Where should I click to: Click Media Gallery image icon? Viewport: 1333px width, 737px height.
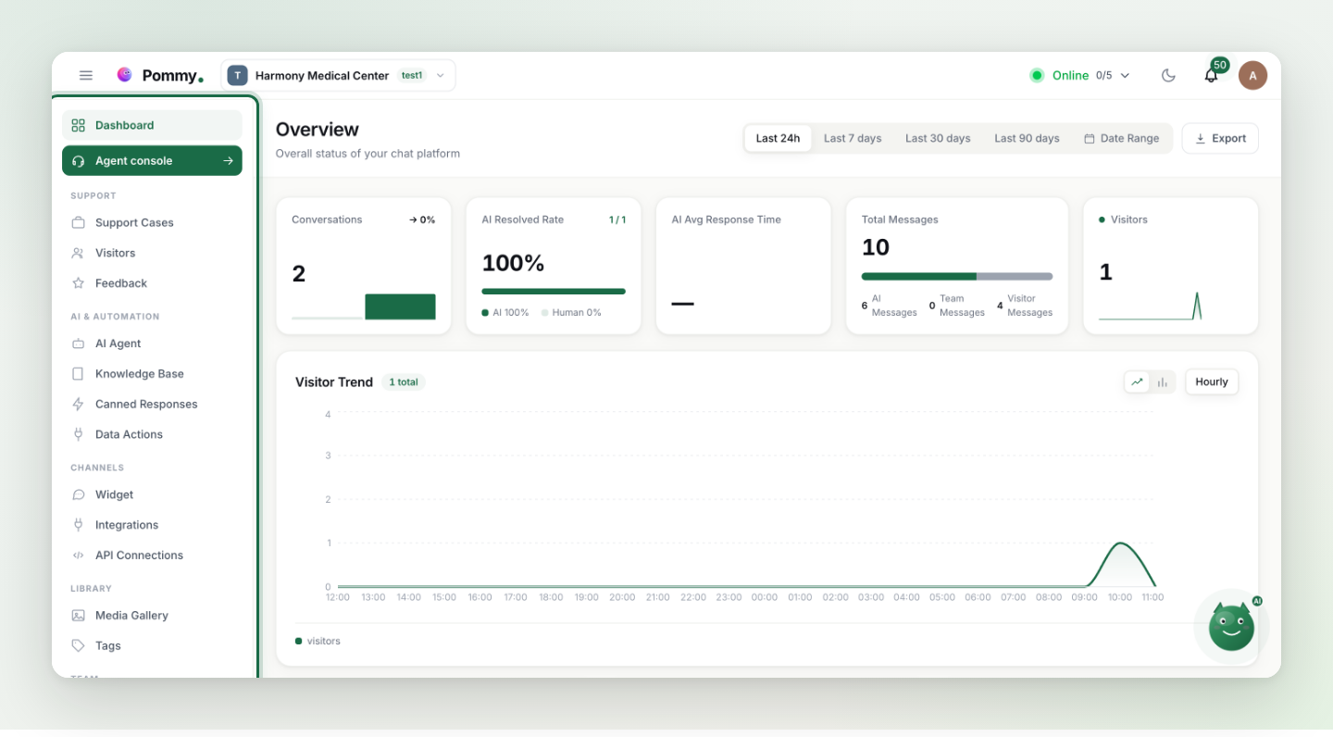pos(78,616)
